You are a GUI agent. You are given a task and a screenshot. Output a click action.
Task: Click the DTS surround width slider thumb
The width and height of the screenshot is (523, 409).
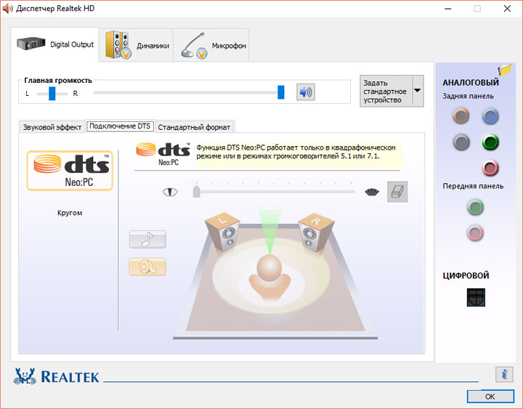[196, 192]
